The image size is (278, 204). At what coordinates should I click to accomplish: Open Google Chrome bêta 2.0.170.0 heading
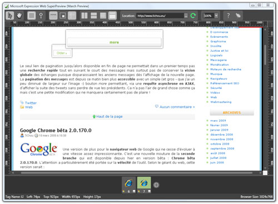click(x=56, y=131)
